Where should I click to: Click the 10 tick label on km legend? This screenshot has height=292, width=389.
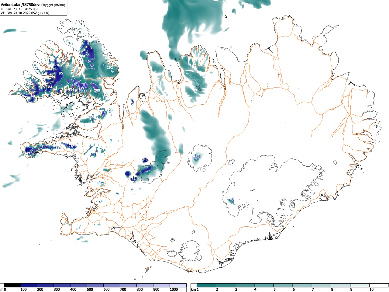(x=371, y=290)
